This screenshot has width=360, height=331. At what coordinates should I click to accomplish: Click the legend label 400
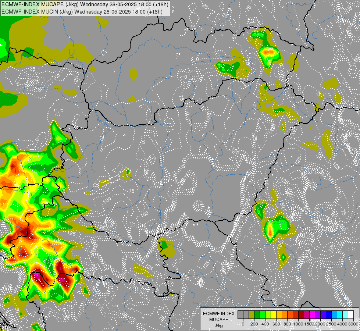(265, 324)
